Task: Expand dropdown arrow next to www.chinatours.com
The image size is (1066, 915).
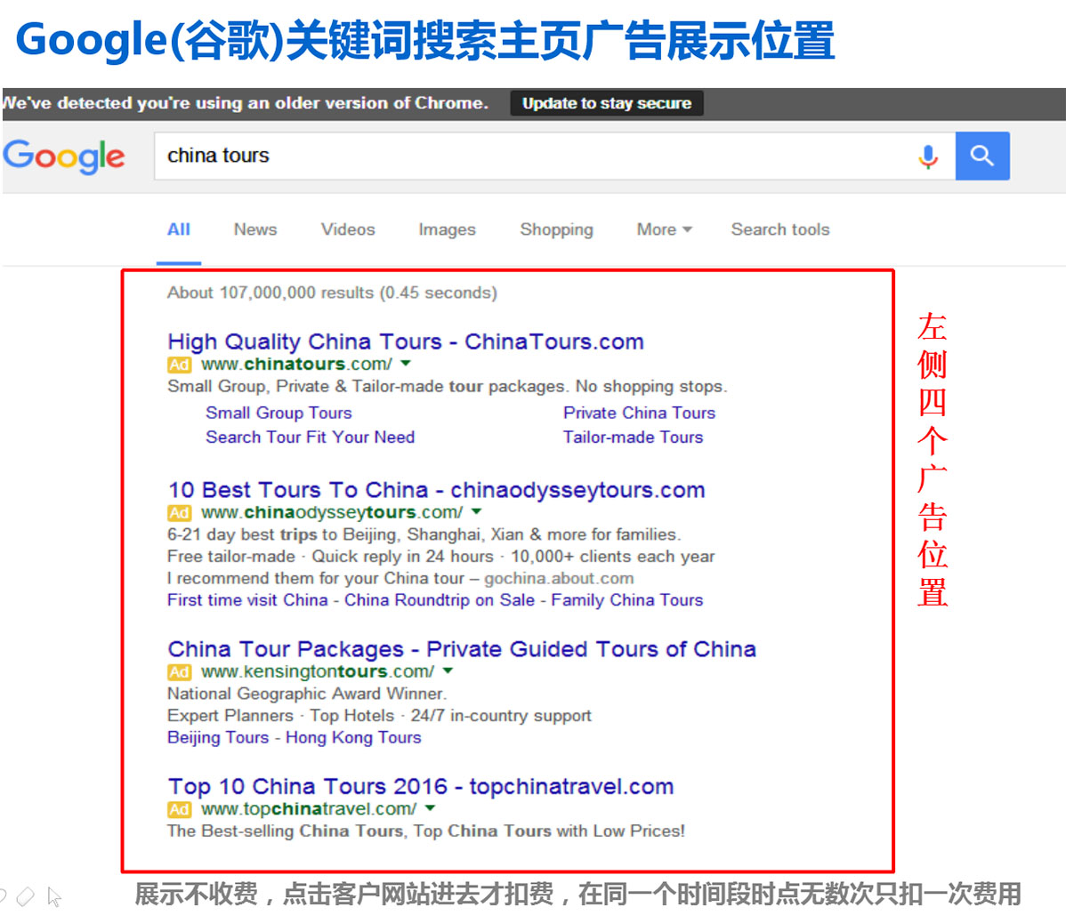Action: [x=406, y=364]
